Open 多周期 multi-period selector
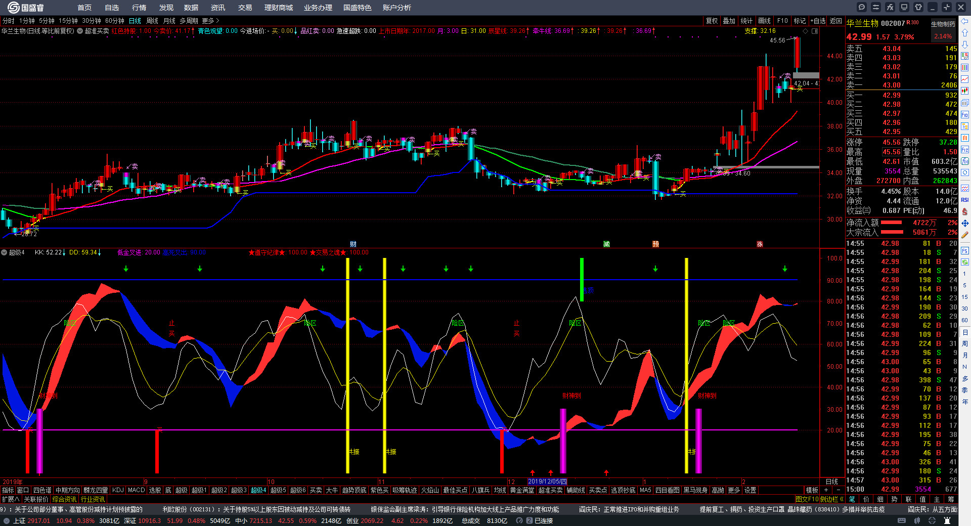 189,21
